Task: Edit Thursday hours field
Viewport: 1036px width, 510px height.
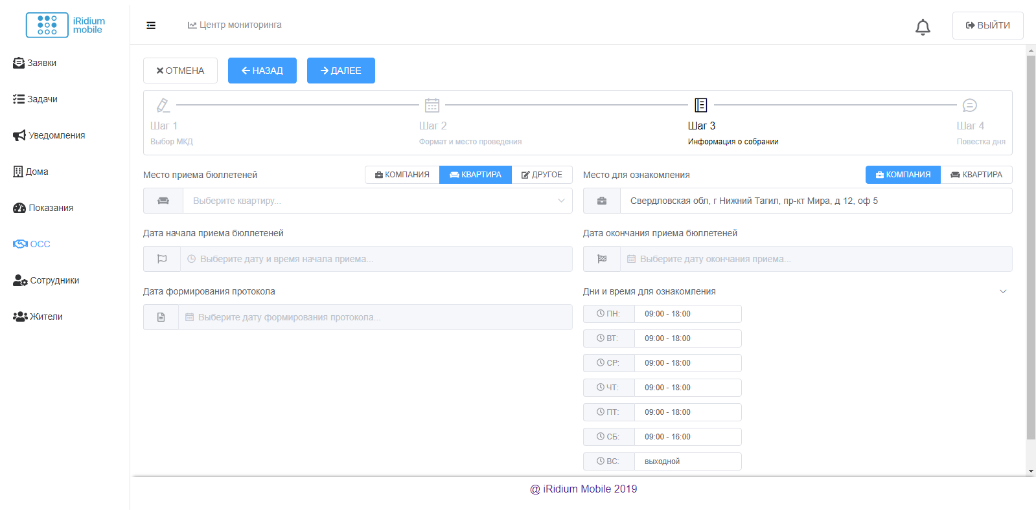Action: [x=688, y=388]
